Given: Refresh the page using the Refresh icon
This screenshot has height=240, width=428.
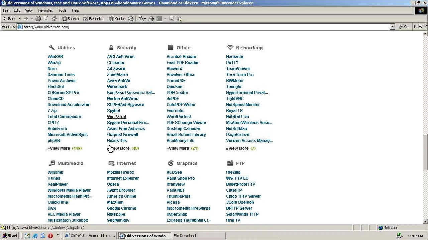Looking at the screenshot, I should [x=46, y=19].
